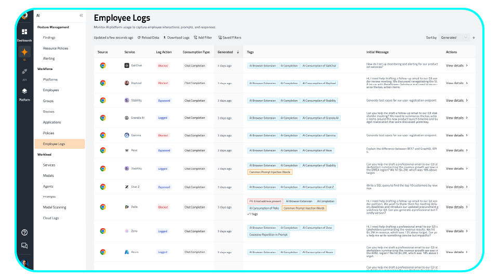Open Devices under Workforce

point(49,111)
